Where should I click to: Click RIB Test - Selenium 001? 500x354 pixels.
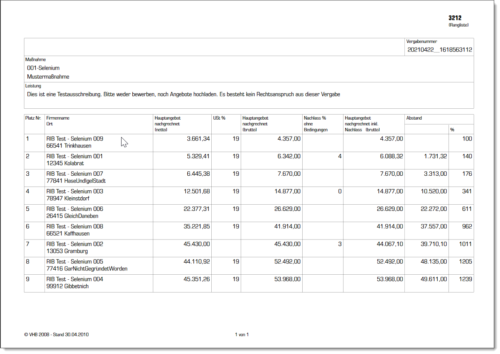[x=75, y=156]
